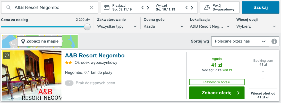Image resolution: width=281 pixels, height=103 pixels.
Task: Open Zobacz na mapie map view
Action: click(x=40, y=41)
